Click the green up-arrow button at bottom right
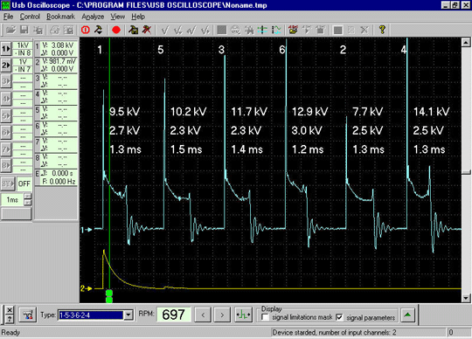 point(407,315)
